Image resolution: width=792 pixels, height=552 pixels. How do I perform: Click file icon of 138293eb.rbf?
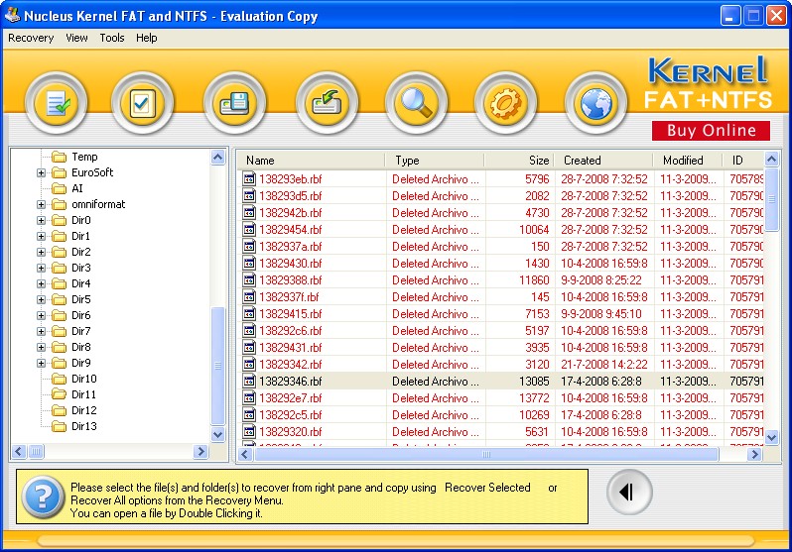click(249, 178)
